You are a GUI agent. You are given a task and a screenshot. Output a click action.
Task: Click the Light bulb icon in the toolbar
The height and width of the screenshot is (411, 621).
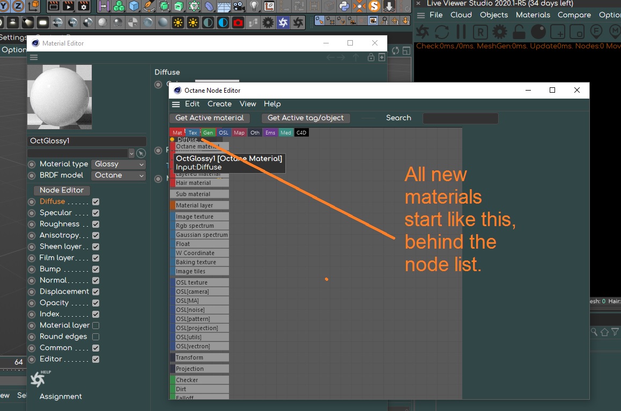click(x=254, y=6)
